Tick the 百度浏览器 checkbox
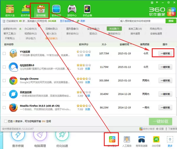The width and height of the screenshot is (177, 149). 4,94
